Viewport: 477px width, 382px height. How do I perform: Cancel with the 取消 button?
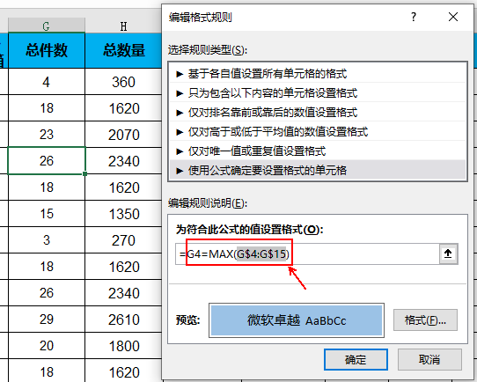[x=429, y=359]
